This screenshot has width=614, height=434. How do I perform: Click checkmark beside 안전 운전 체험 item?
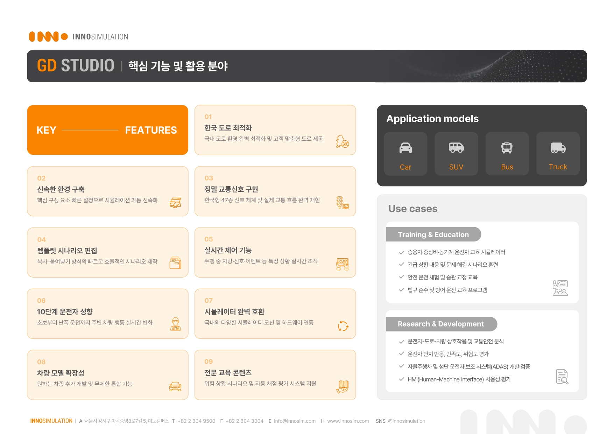(402, 277)
